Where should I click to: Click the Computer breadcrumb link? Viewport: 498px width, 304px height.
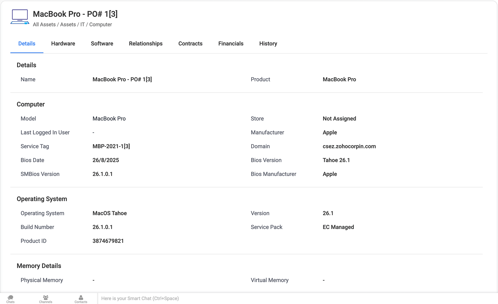[101, 24]
